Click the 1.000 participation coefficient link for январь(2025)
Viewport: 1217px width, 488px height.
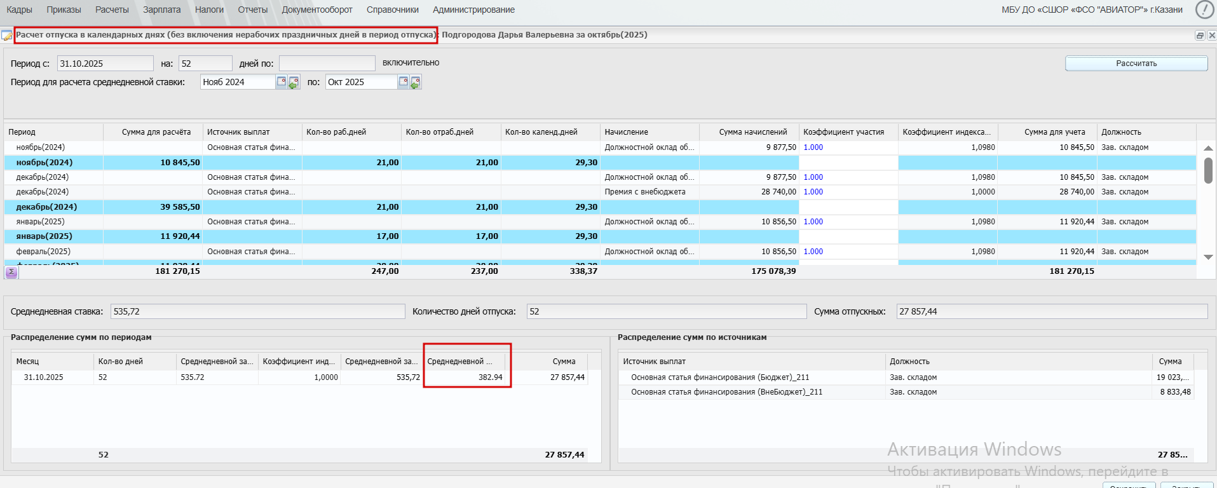813,222
